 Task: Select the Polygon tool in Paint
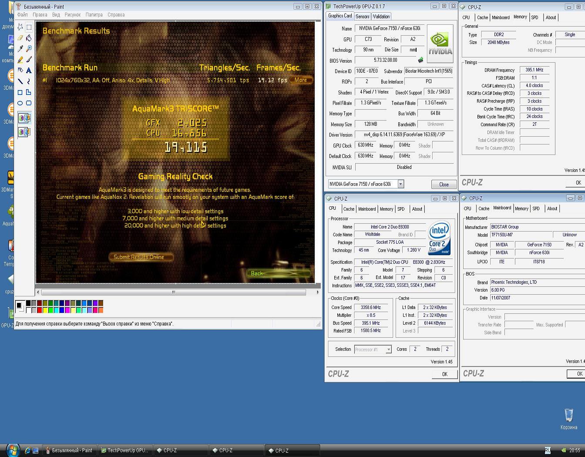[x=29, y=92]
